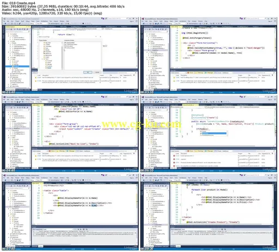Toggle the Messages filter in CreateAsync thumbnail's Error List

(x=209, y=151)
